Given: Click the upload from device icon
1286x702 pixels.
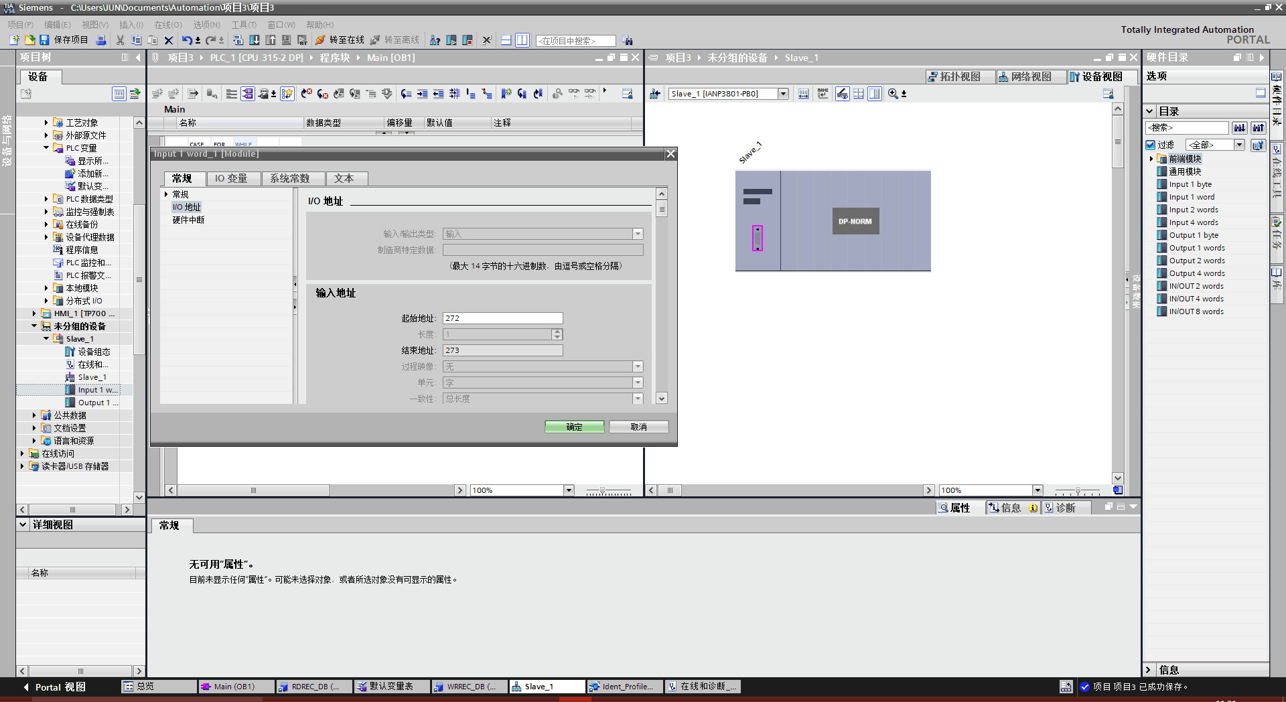Looking at the screenshot, I should 271,40.
